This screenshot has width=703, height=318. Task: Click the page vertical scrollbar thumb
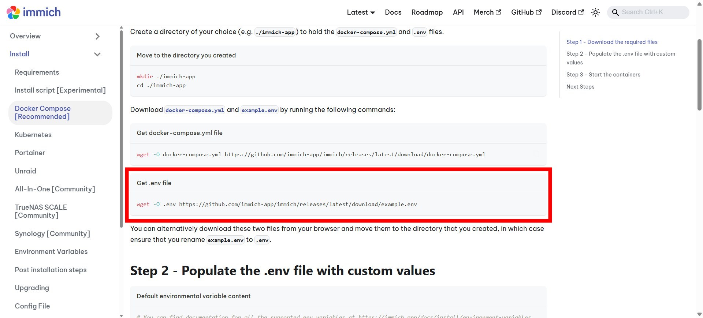coord(700,75)
